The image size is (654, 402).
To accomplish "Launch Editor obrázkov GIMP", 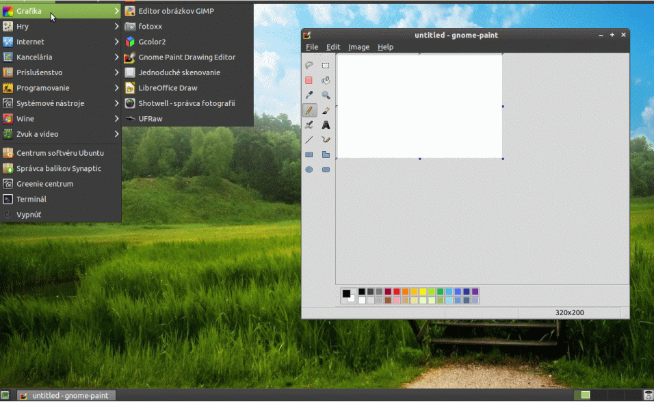I will coord(187,11).
